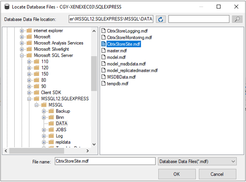Click the tree vertical scrollbar thumb
Screen dimensions: 246x182
[94, 74]
